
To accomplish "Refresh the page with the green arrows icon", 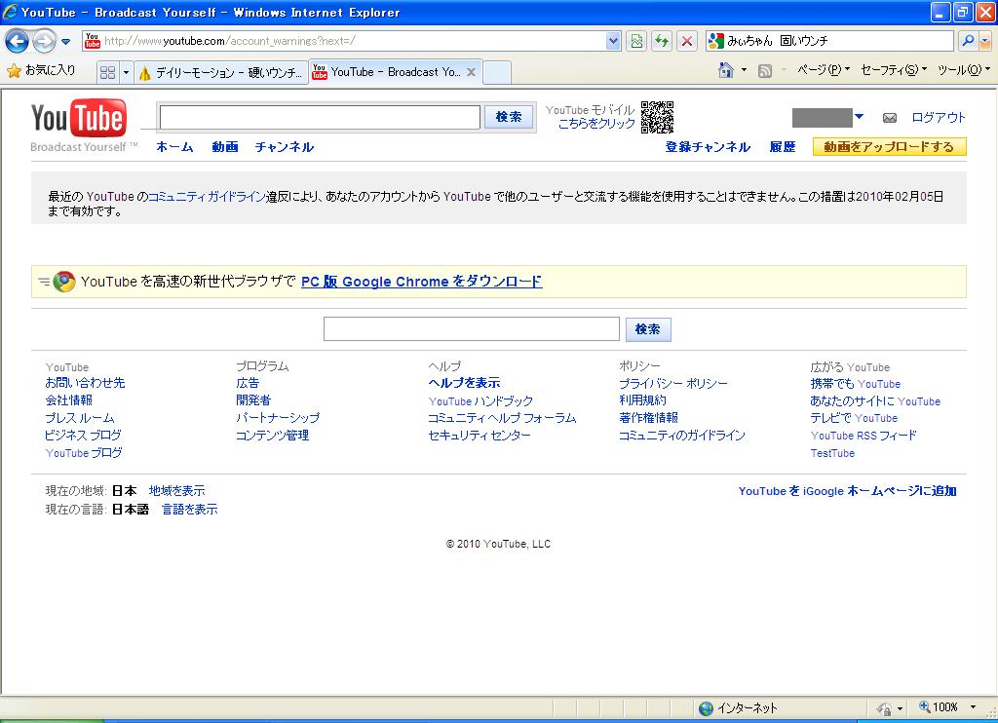I will click(662, 41).
